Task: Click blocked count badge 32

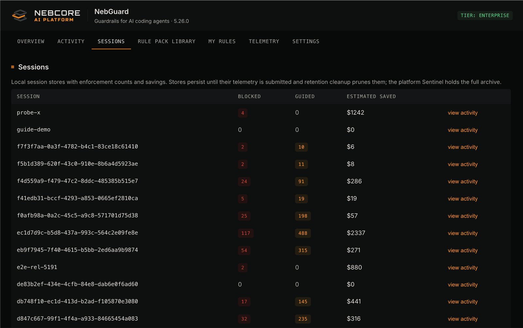Action: pyautogui.click(x=244, y=319)
